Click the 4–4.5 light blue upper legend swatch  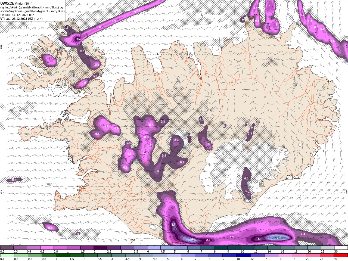click(154, 248)
